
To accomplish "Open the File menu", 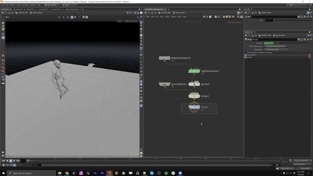I will point(3,5).
